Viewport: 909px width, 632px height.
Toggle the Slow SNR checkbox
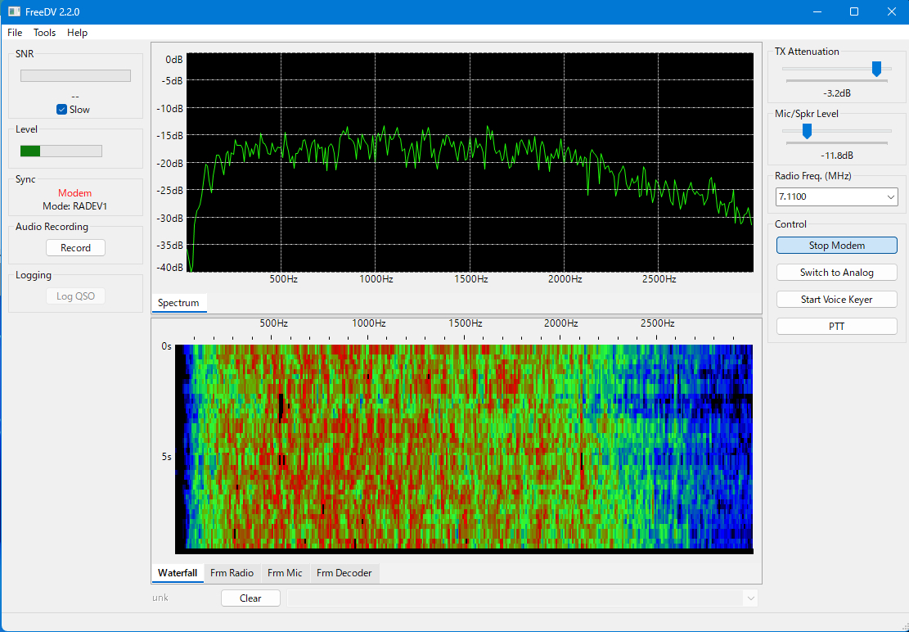pyautogui.click(x=61, y=110)
